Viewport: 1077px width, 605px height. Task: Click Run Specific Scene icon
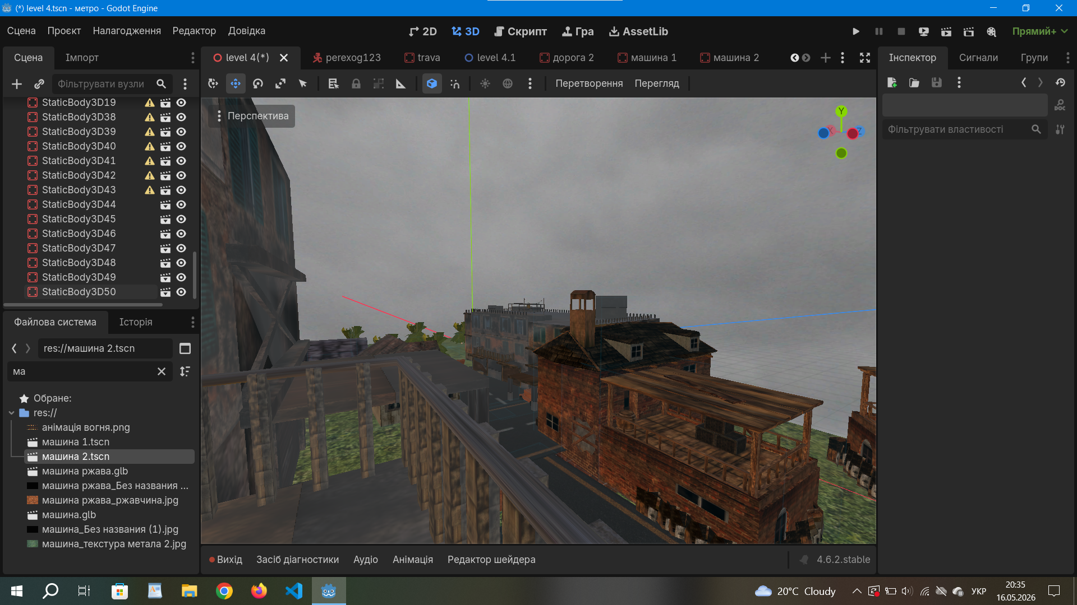coord(969,31)
